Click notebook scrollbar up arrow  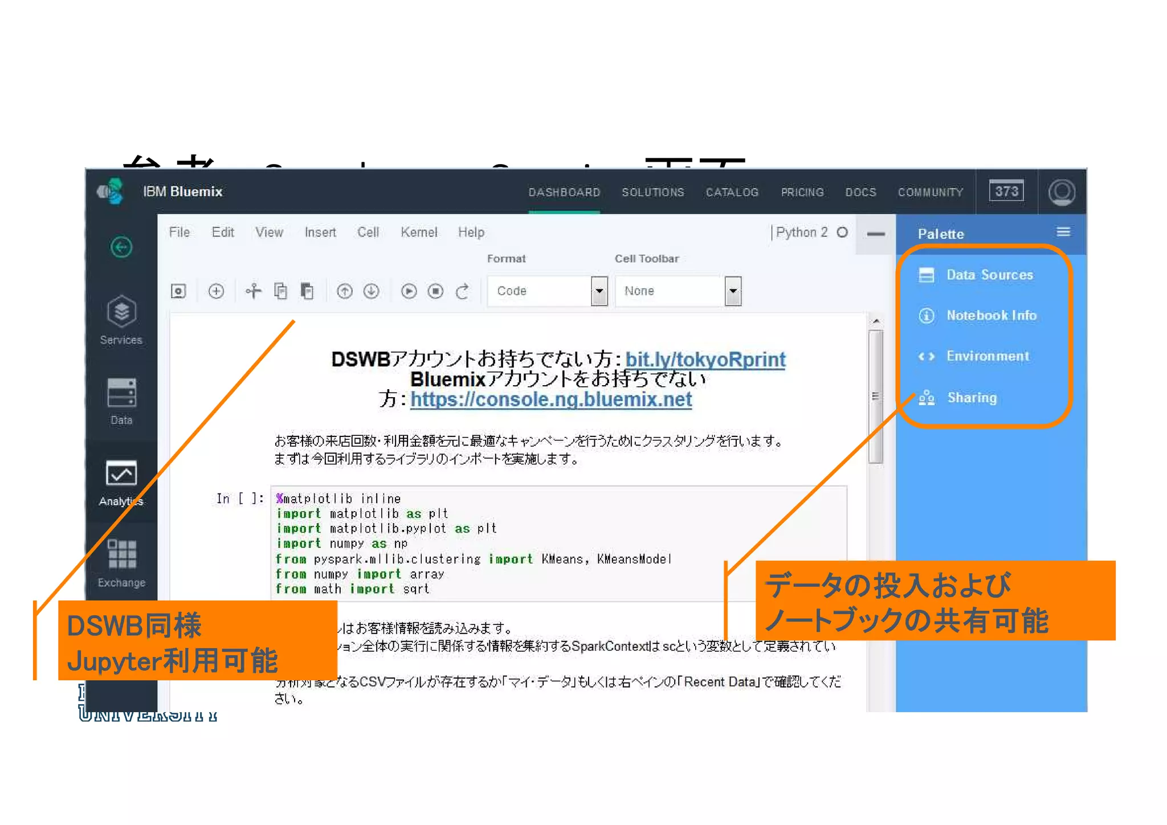click(x=876, y=321)
